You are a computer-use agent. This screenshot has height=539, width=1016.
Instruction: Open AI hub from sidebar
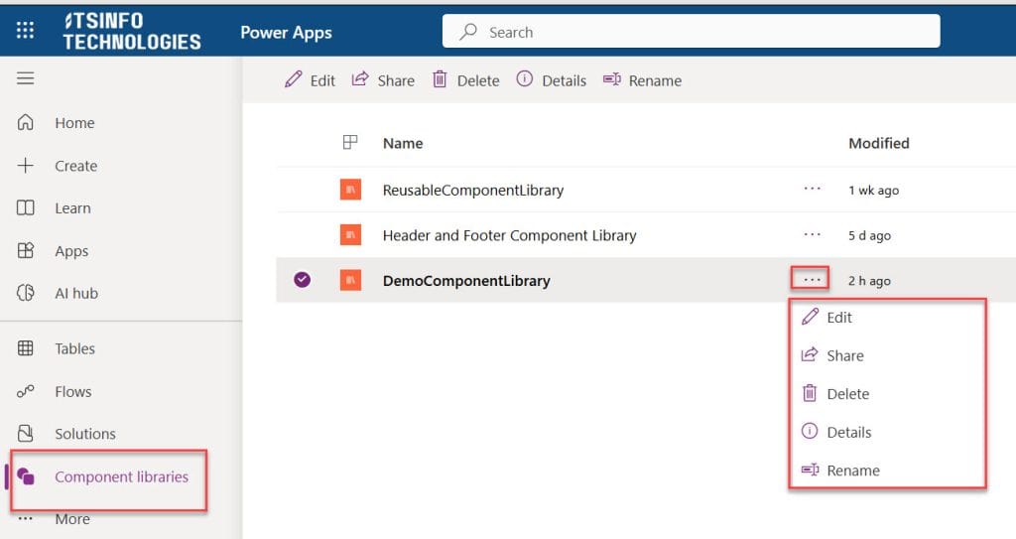tap(76, 293)
